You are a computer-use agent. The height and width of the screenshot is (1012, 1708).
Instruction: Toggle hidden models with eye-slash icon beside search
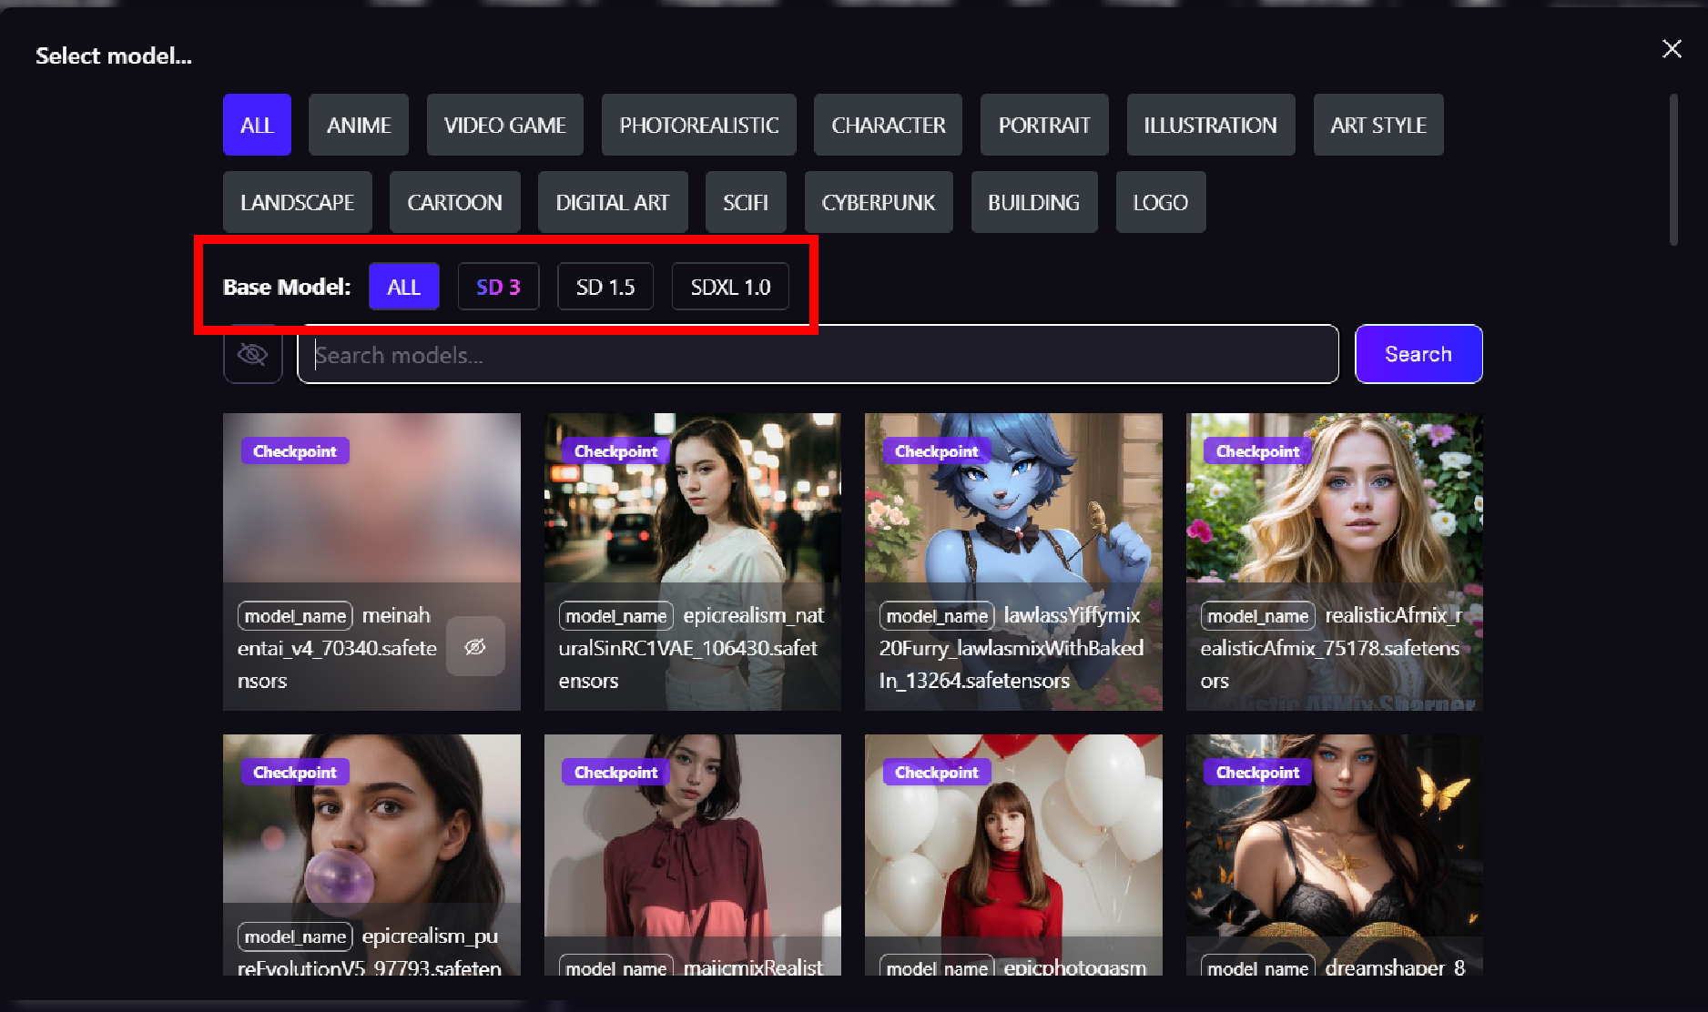(253, 354)
